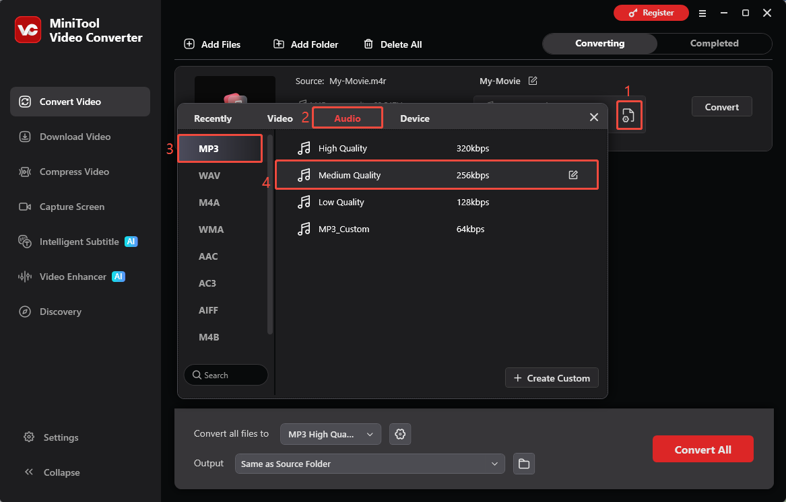Open the batch format settings gear
This screenshot has width=786, height=502.
point(400,434)
